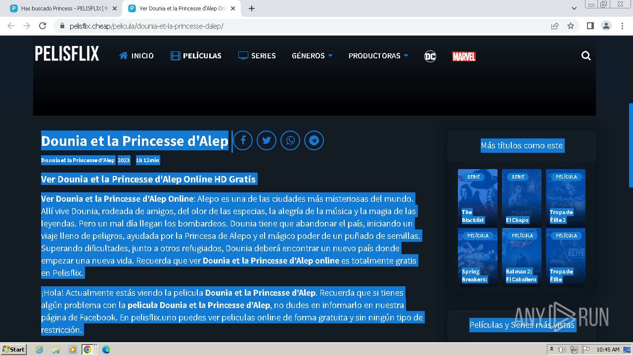Close the 'Has buscado Princess' tab
The height and width of the screenshot is (356, 633).
(x=115, y=8)
